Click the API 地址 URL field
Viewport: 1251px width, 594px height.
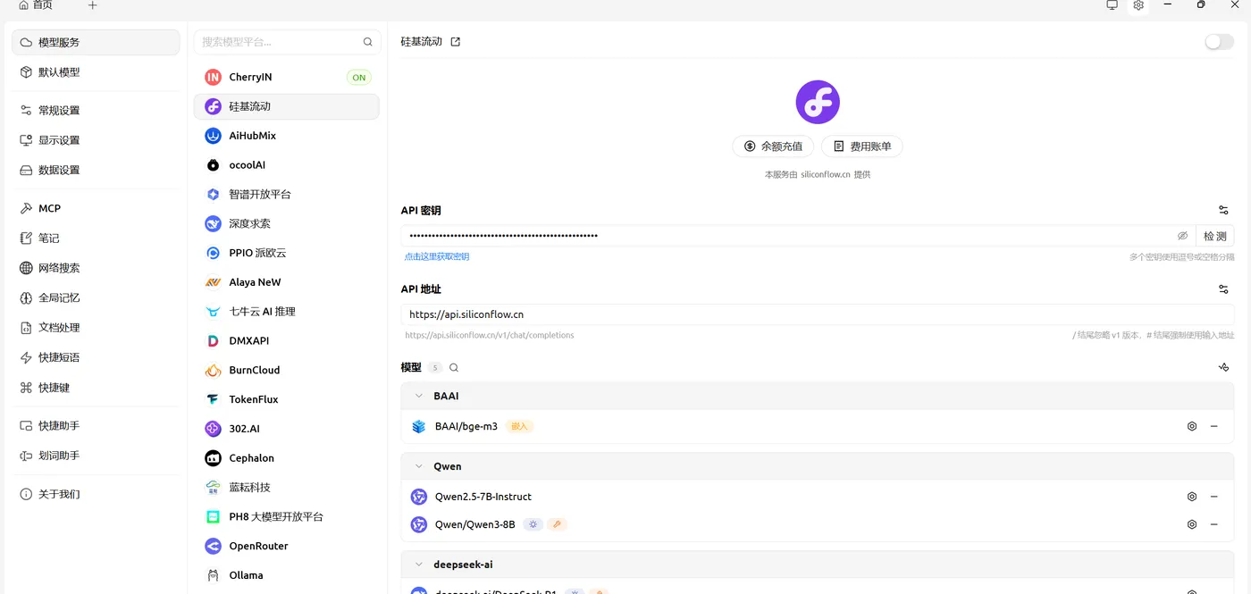[x=818, y=315]
